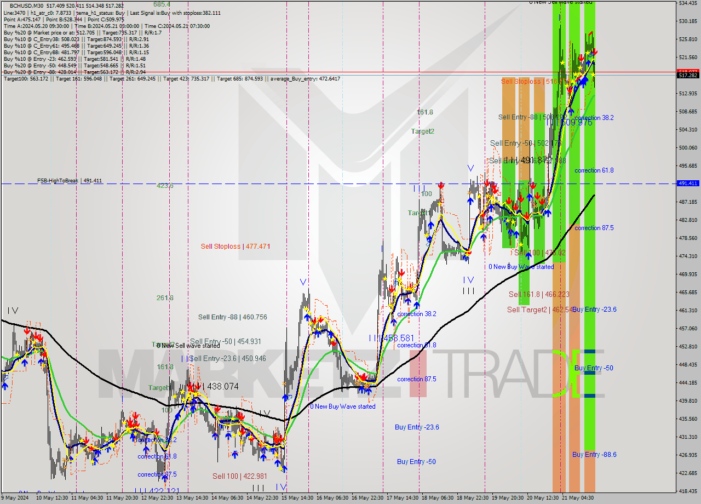Click the Buy %20 @ Entry -88: 428.014 line
701x504 pixels.
tap(74, 72)
